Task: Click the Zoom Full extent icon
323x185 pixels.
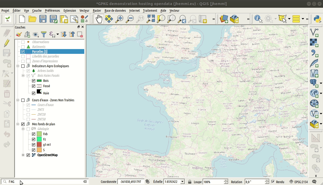Action: pos(151,19)
